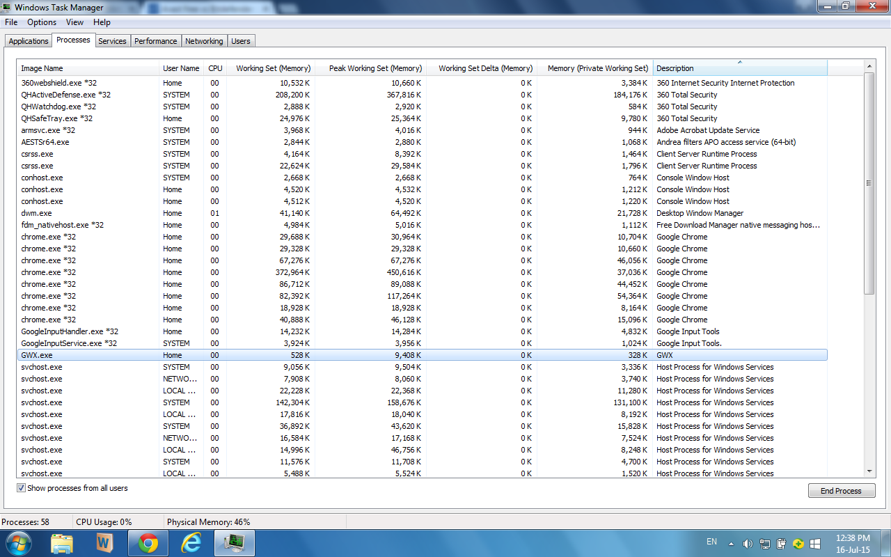This screenshot has height=557, width=891.
Task: Click the power plug tray icon
Action: coord(782,544)
